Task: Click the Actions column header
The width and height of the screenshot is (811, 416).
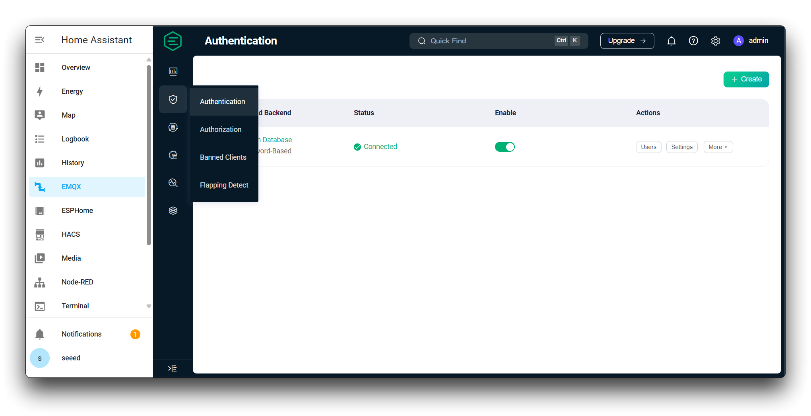Action: [x=648, y=113]
